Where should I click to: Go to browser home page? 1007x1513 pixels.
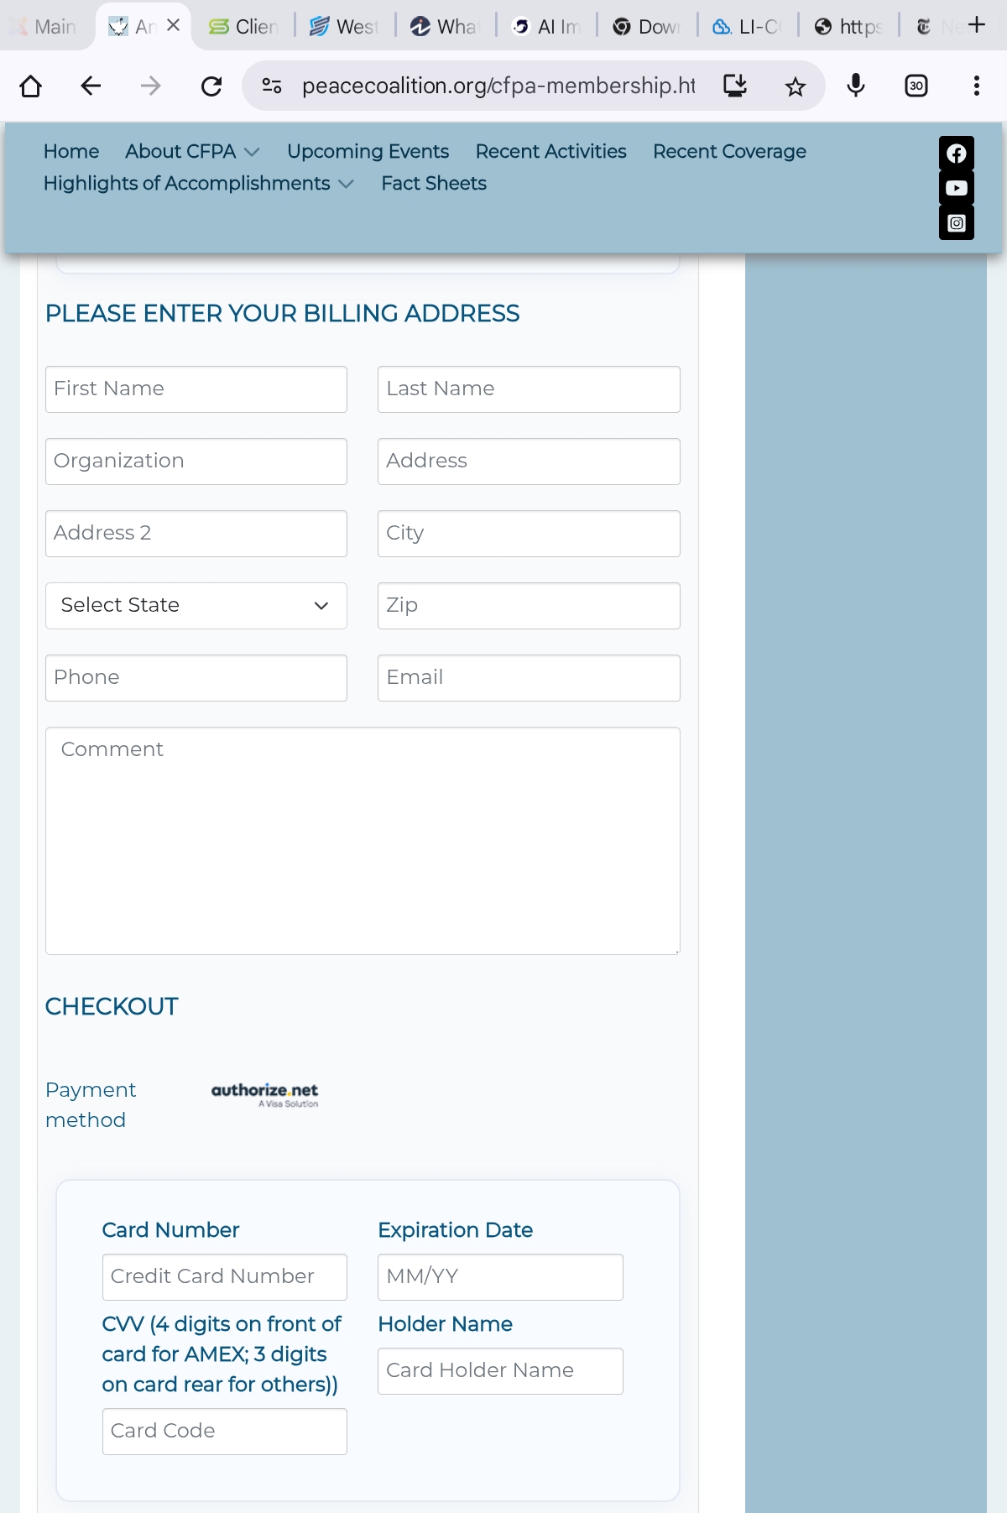(31, 86)
